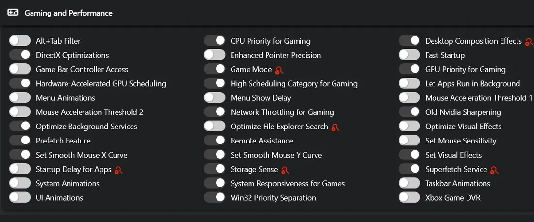Toggle the Alt+Tab Filter switch

tap(20, 41)
